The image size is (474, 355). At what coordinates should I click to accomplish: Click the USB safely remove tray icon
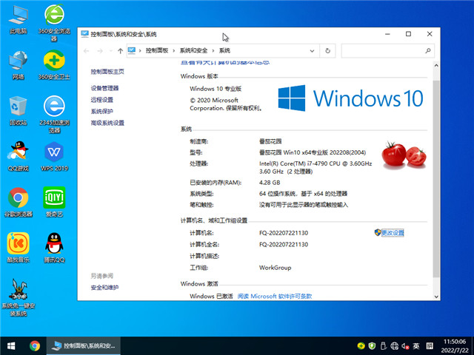click(x=384, y=345)
